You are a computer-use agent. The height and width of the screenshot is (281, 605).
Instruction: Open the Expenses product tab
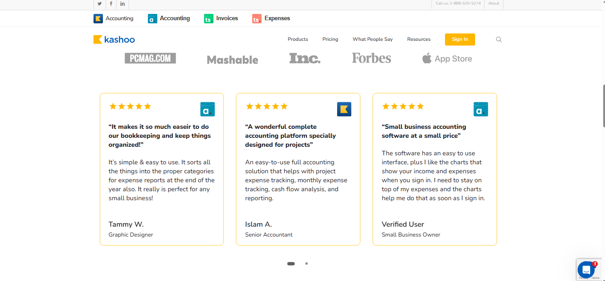(271, 18)
